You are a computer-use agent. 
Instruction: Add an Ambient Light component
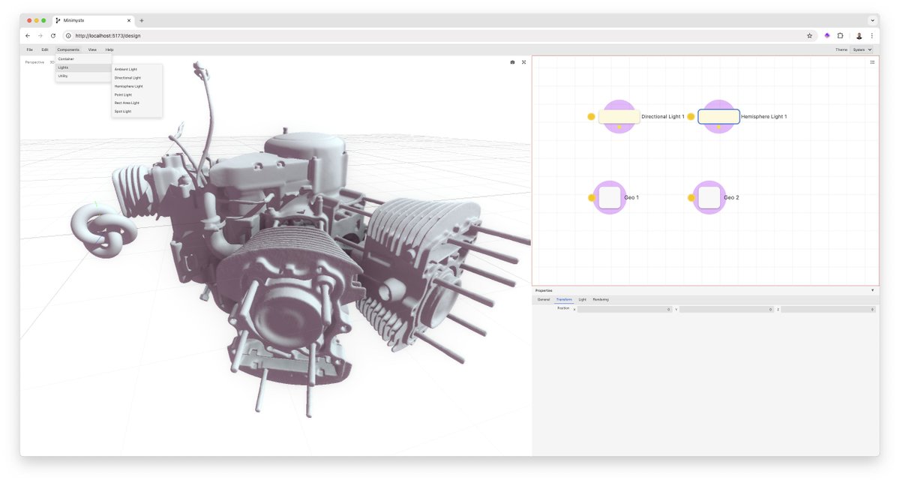[136, 69]
